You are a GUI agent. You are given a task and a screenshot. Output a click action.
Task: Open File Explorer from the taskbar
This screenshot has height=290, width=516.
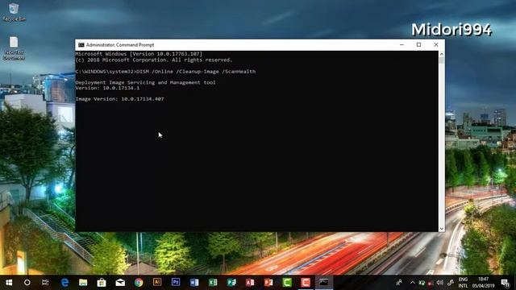pyautogui.click(x=83, y=283)
